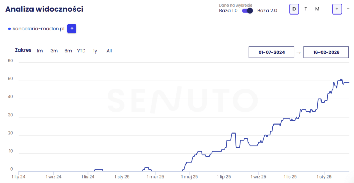The height and width of the screenshot is (183, 354).
Task: Toggle kancelaria-madon.pl series in legend
Action: [x=38, y=29]
